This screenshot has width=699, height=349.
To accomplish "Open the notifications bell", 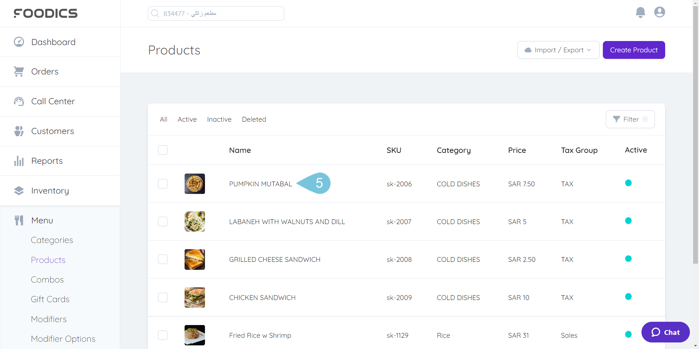I will pyautogui.click(x=640, y=12).
